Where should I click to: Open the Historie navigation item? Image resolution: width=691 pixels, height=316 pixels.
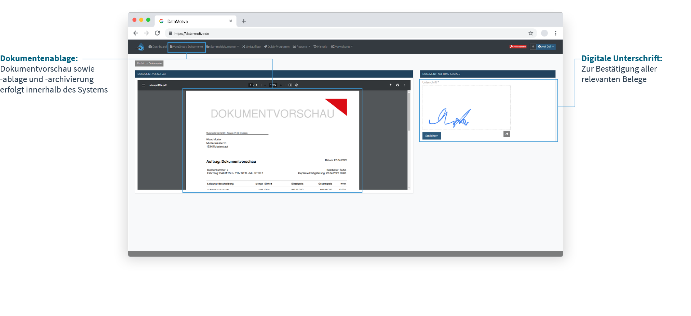tap(320, 47)
